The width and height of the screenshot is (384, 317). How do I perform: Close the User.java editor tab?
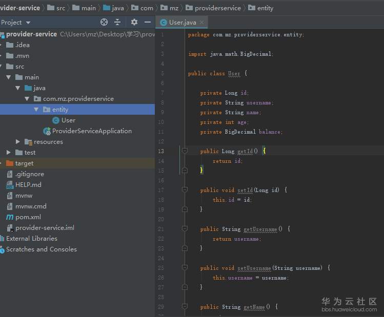tap(202, 23)
